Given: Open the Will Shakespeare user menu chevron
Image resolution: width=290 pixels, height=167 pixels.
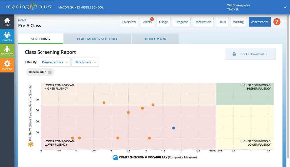Looking at the screenshot, I should (x=285, y=7).
